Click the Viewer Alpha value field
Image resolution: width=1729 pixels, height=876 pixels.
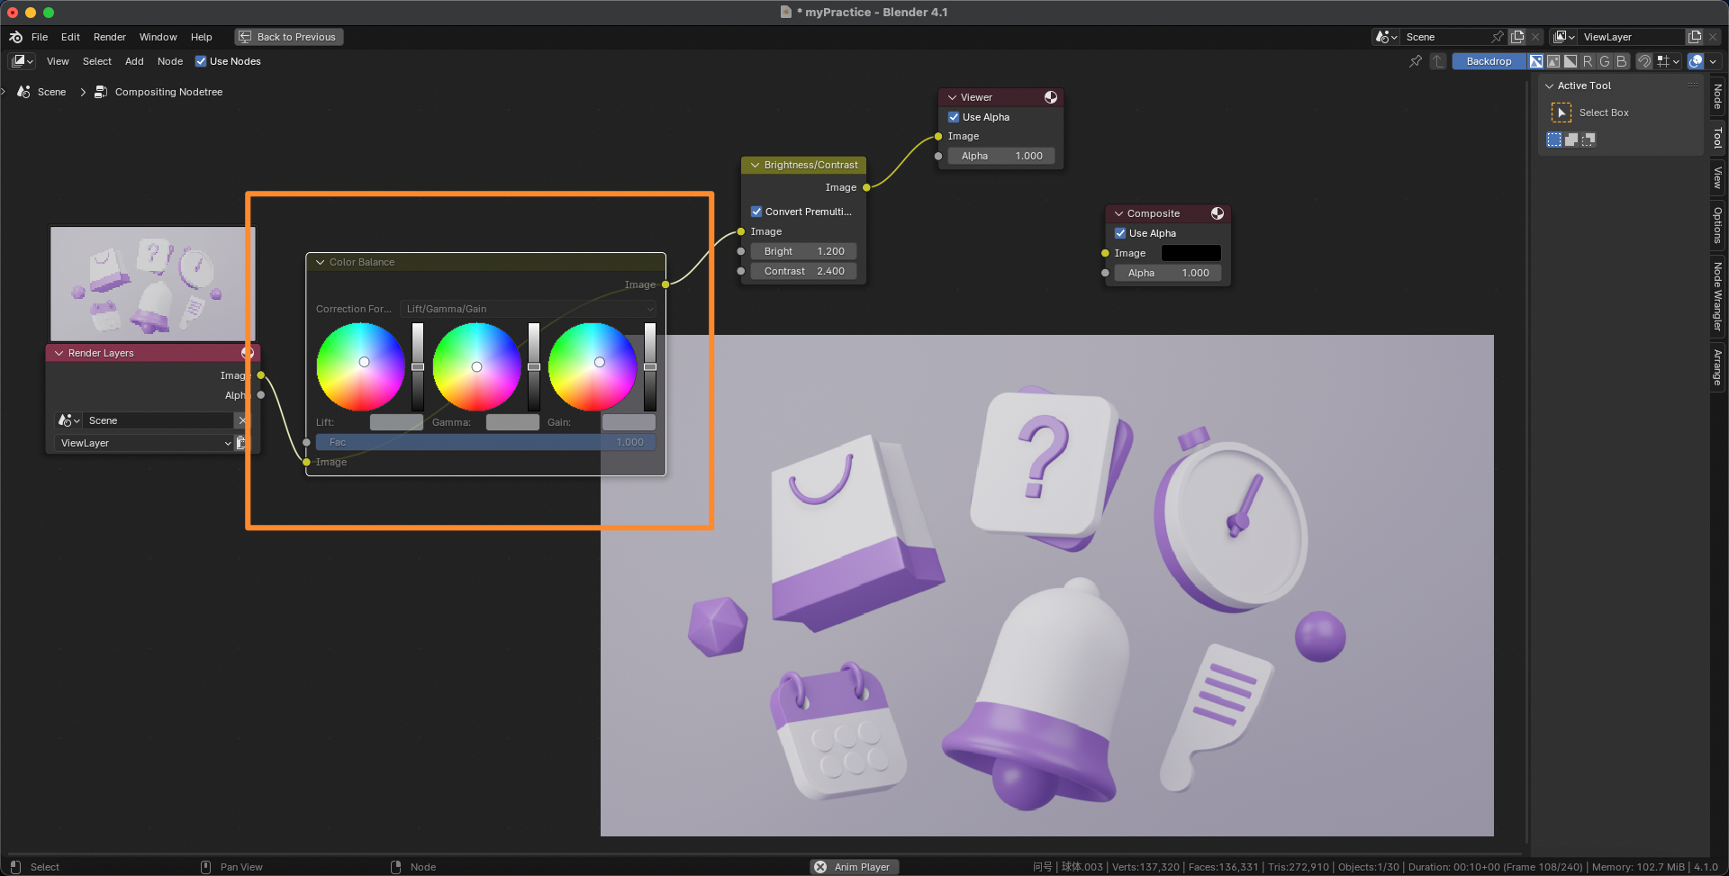pyautogui.click(x=1001, y=156)
